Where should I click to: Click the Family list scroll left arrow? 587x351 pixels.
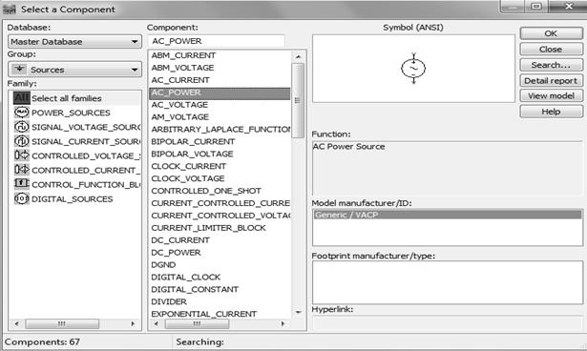pyautogui.click(x=16, y=323)
